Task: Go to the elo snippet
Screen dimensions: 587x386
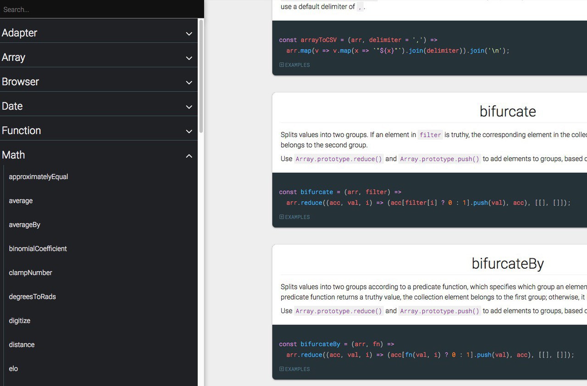Action: (x=14, y=369)
